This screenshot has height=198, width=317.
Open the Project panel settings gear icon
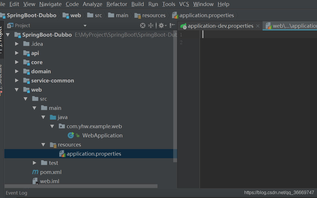[162, 25]
